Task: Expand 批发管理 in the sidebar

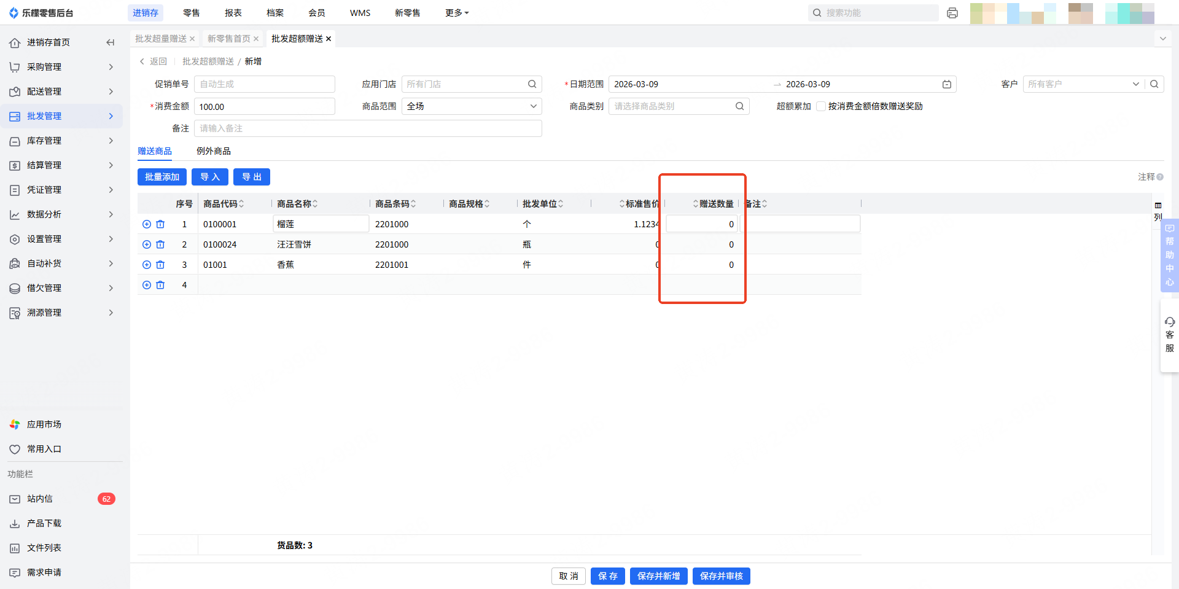Action: point(111,116)
